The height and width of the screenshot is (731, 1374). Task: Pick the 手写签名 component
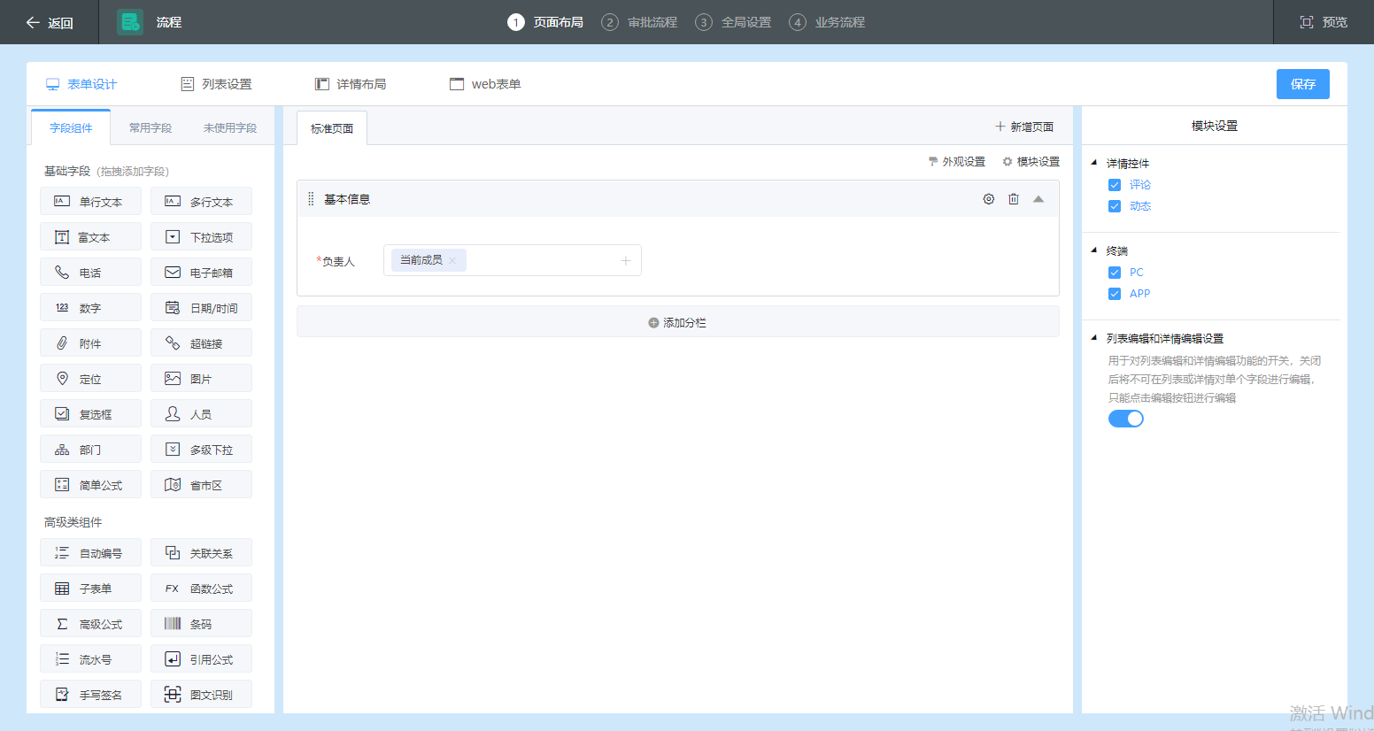pos(90,695)
